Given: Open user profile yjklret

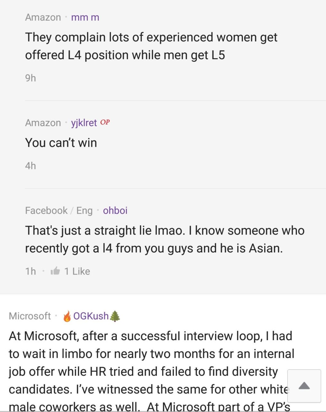Looking at the screenshot, I should click(x=84, y=123).
